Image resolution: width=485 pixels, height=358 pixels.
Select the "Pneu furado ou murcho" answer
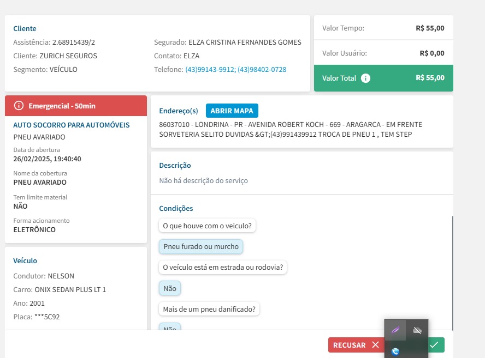coord(201,246)
